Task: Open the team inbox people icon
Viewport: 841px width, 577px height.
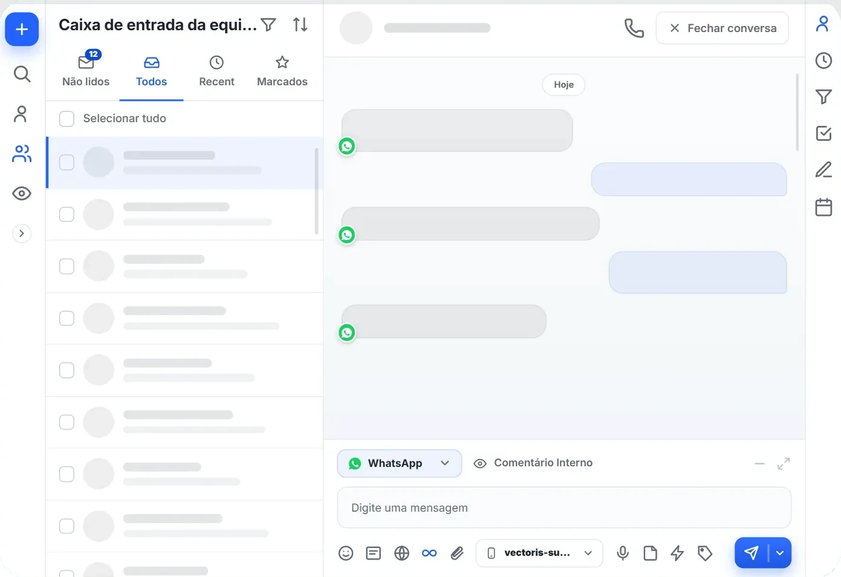Action: pos(22,154)
